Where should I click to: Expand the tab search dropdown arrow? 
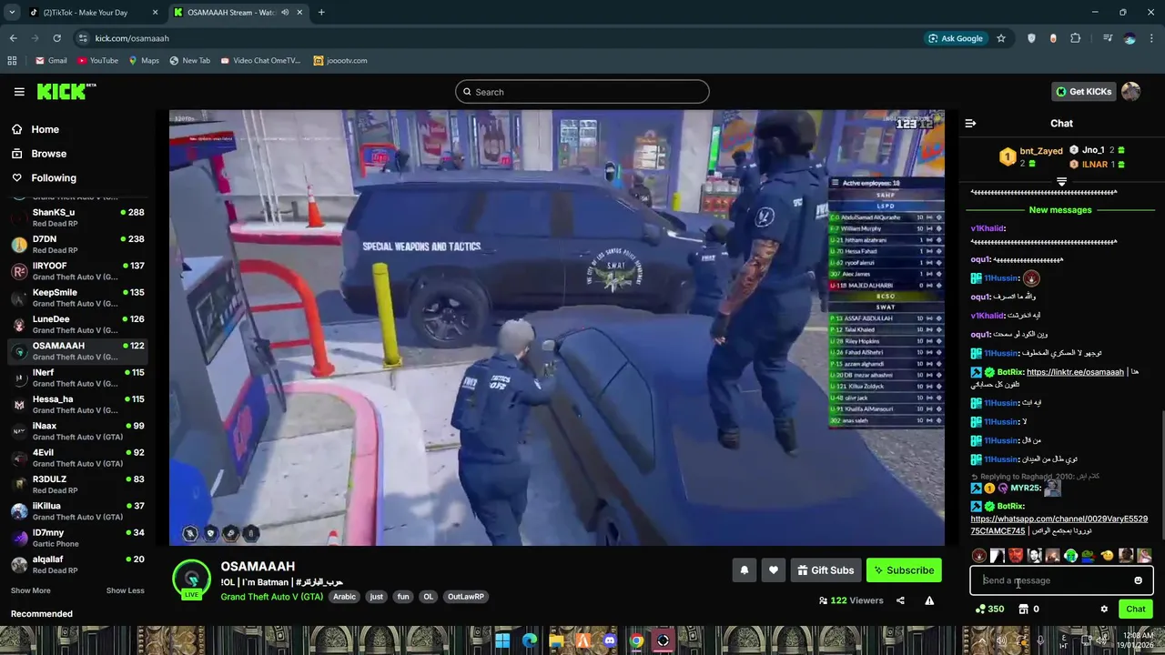click(x=12, y=12)
